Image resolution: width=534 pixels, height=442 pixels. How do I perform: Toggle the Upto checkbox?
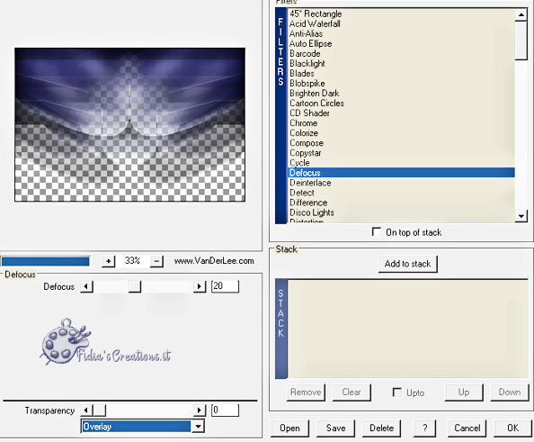pyautogui.click(x=396, y=392)
